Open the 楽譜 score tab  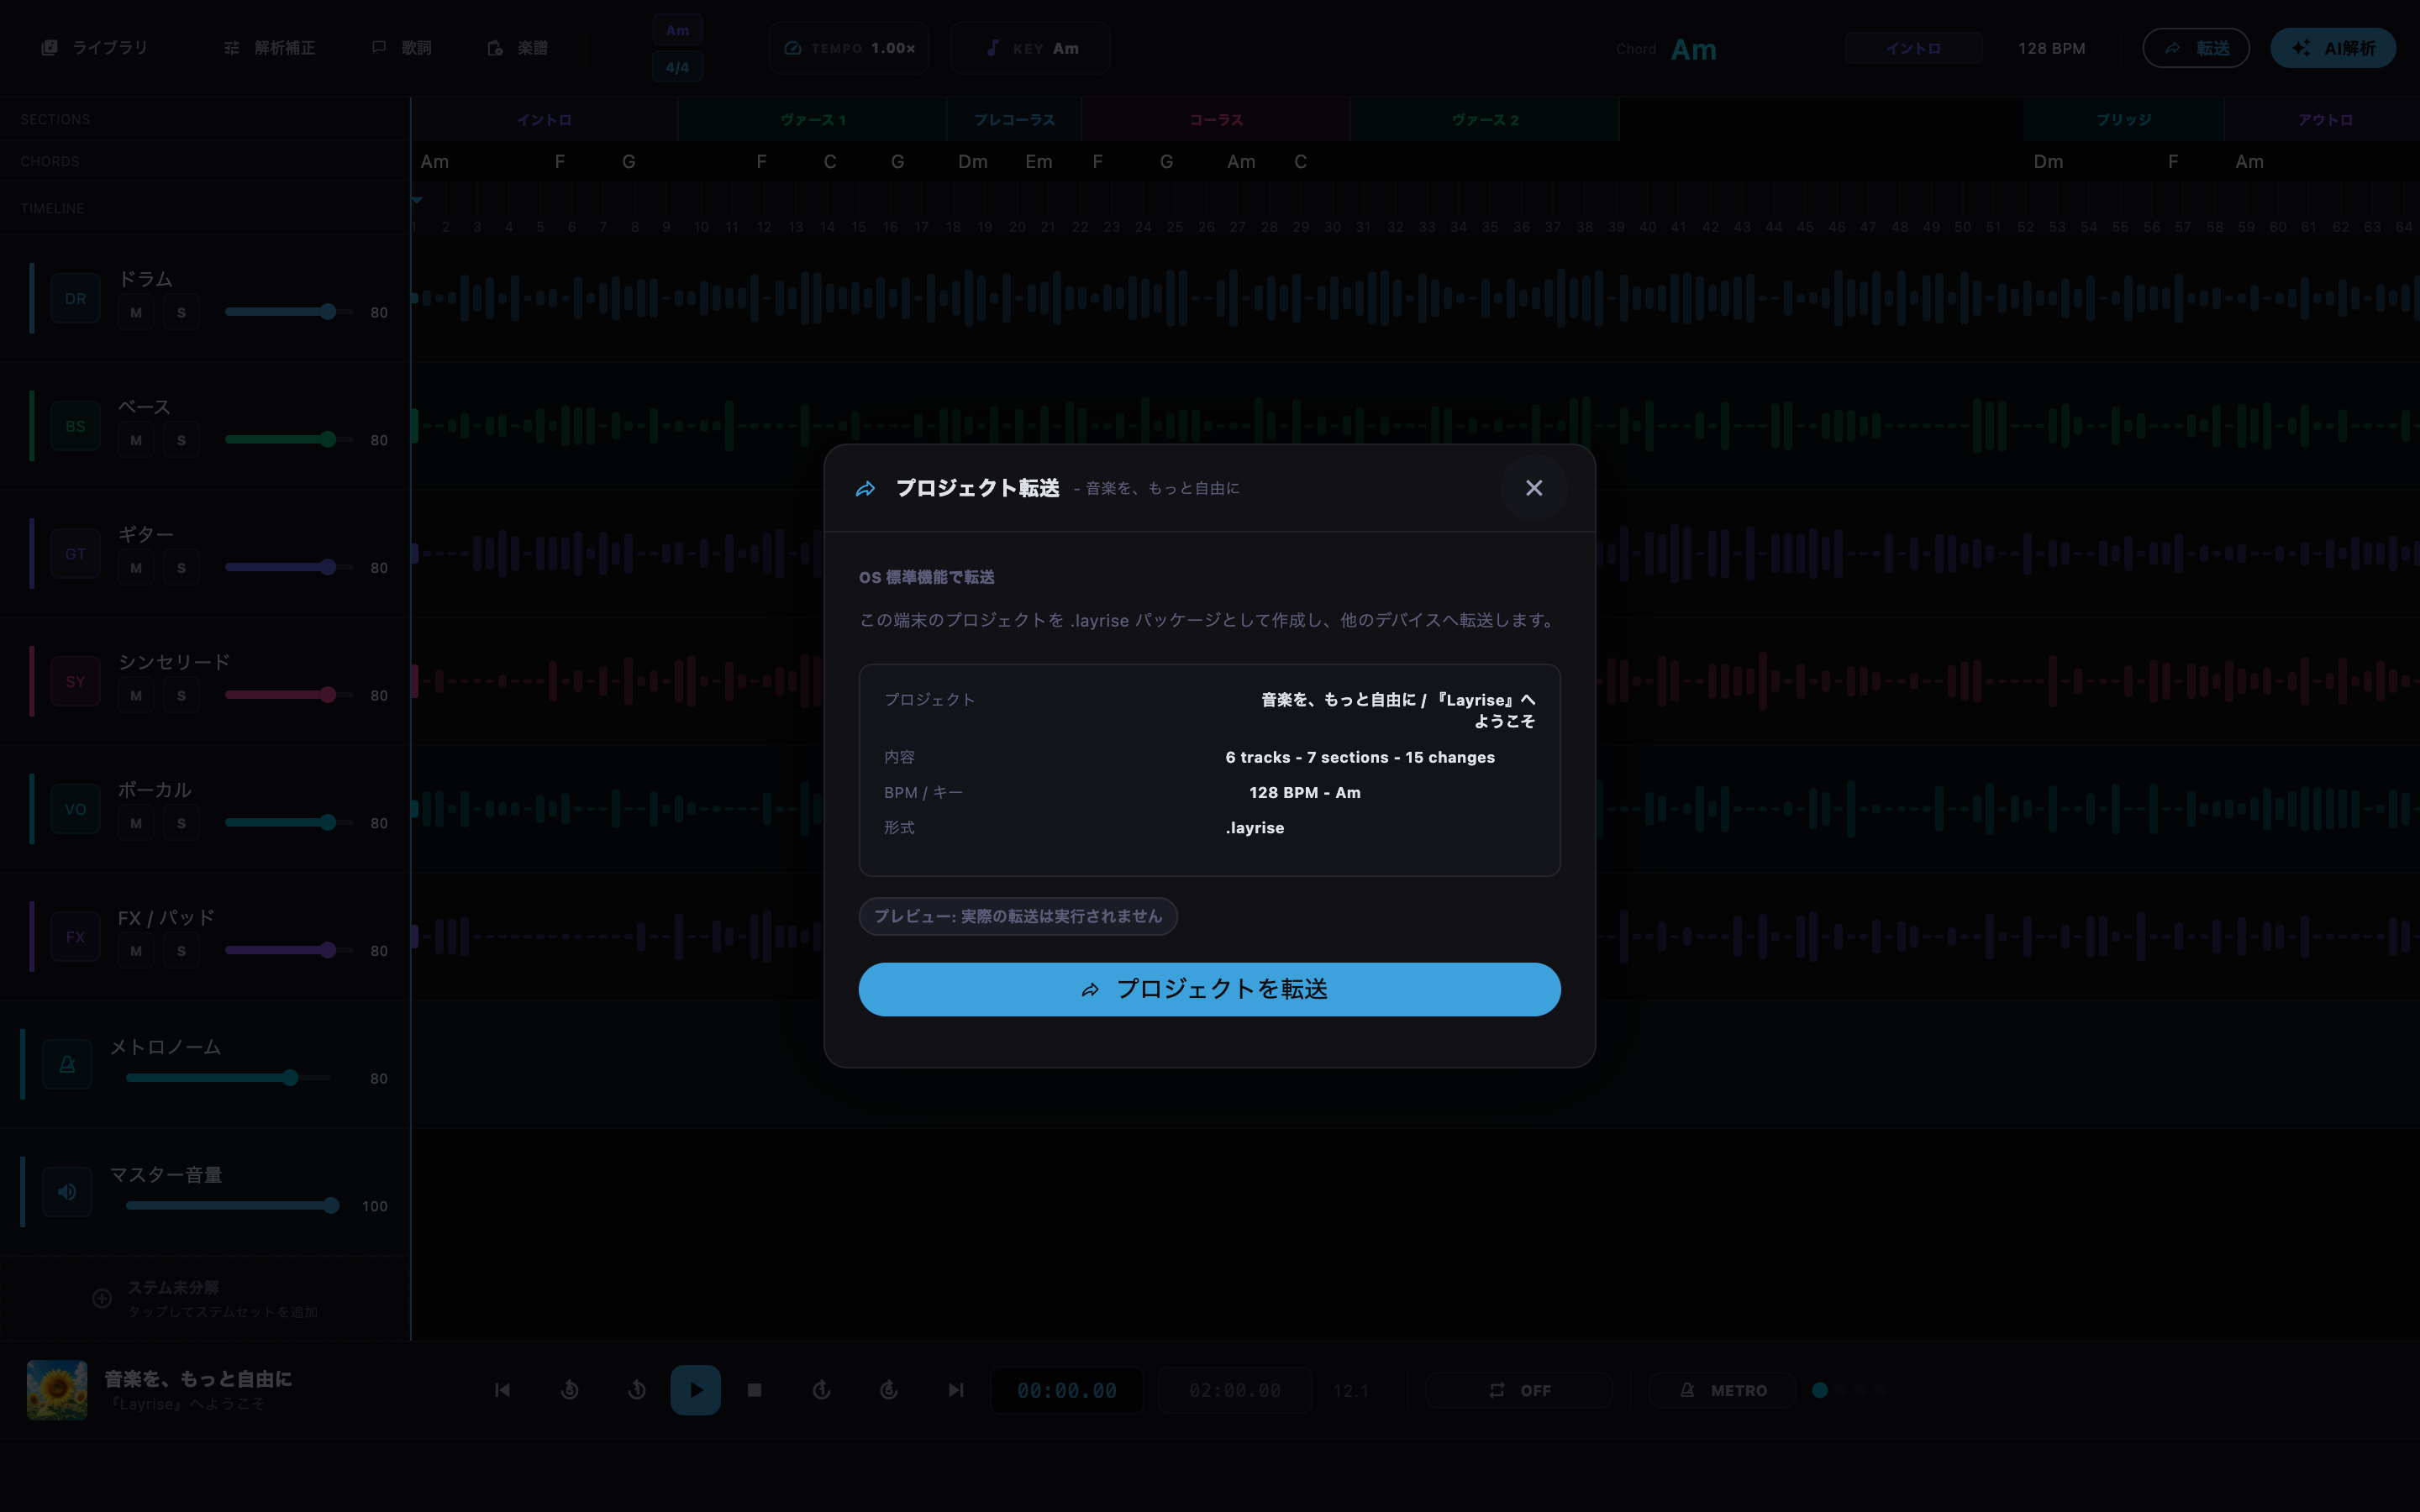(517, 48)
